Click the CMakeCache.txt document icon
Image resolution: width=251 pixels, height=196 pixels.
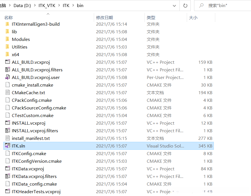(x=8, y=93)
